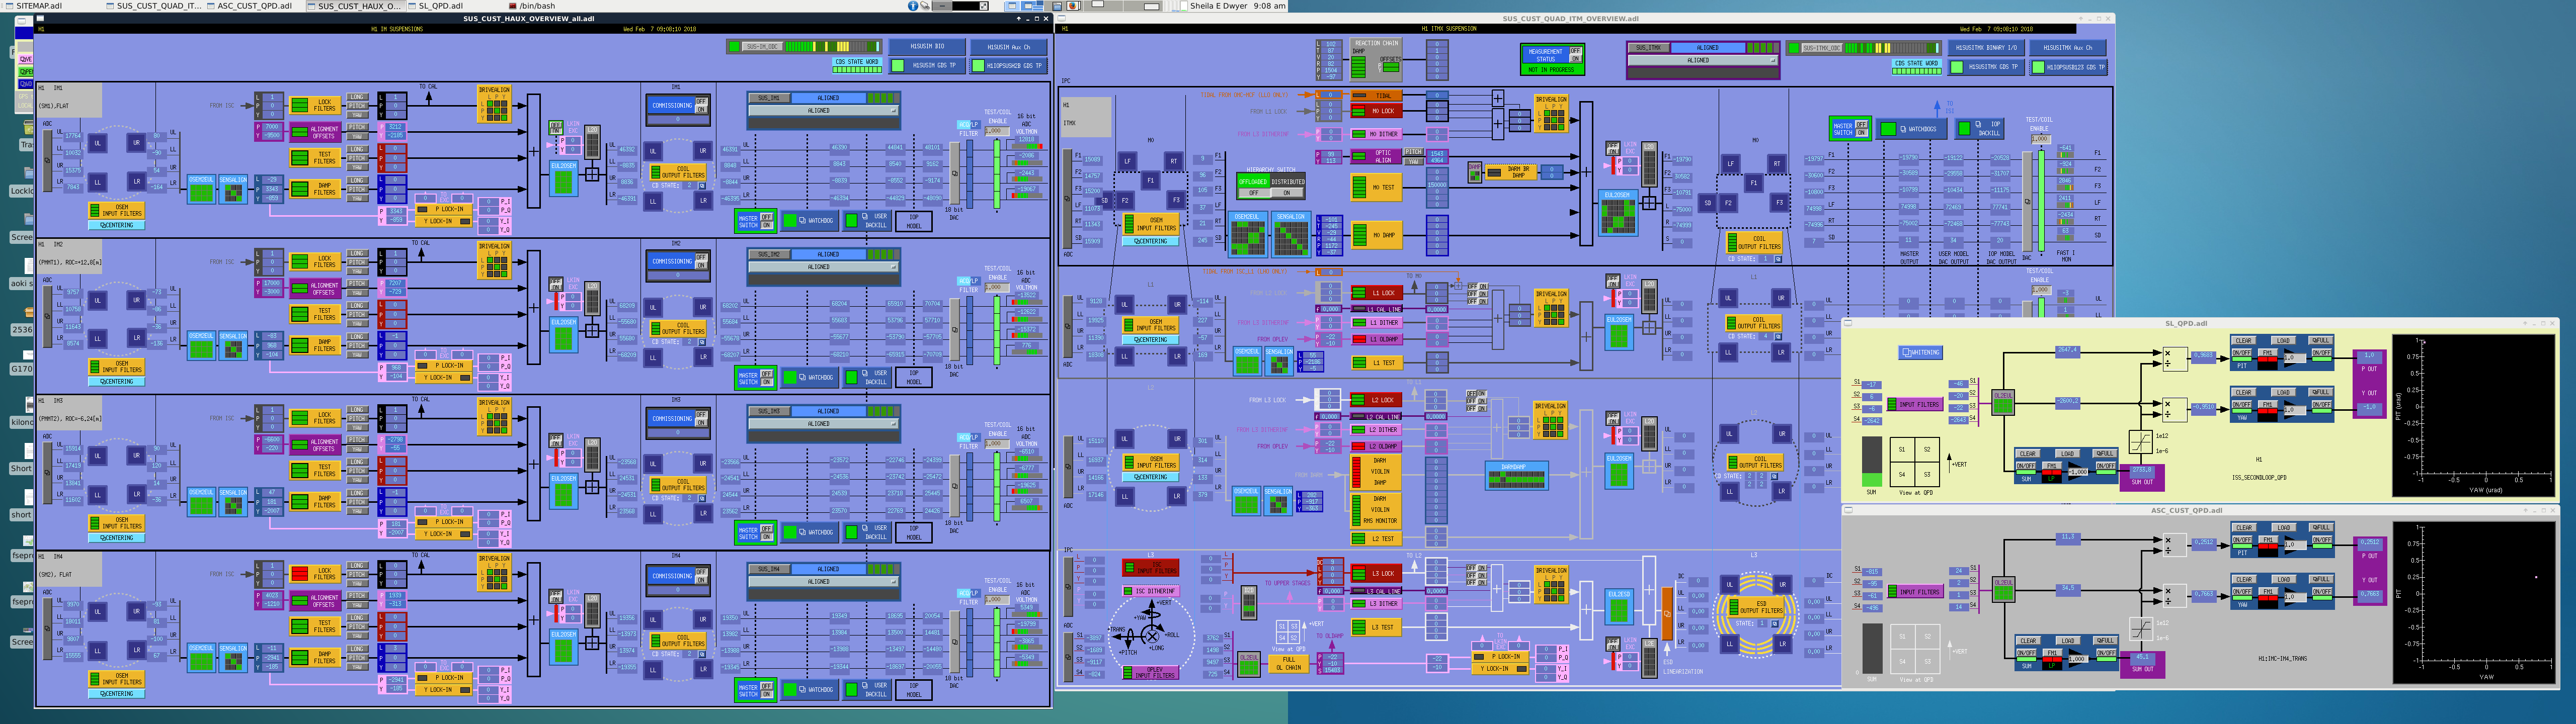Open the SUS_IM4 ALIGNED state dropdown
Screen dimensions: 2576x724
point(824,581)
